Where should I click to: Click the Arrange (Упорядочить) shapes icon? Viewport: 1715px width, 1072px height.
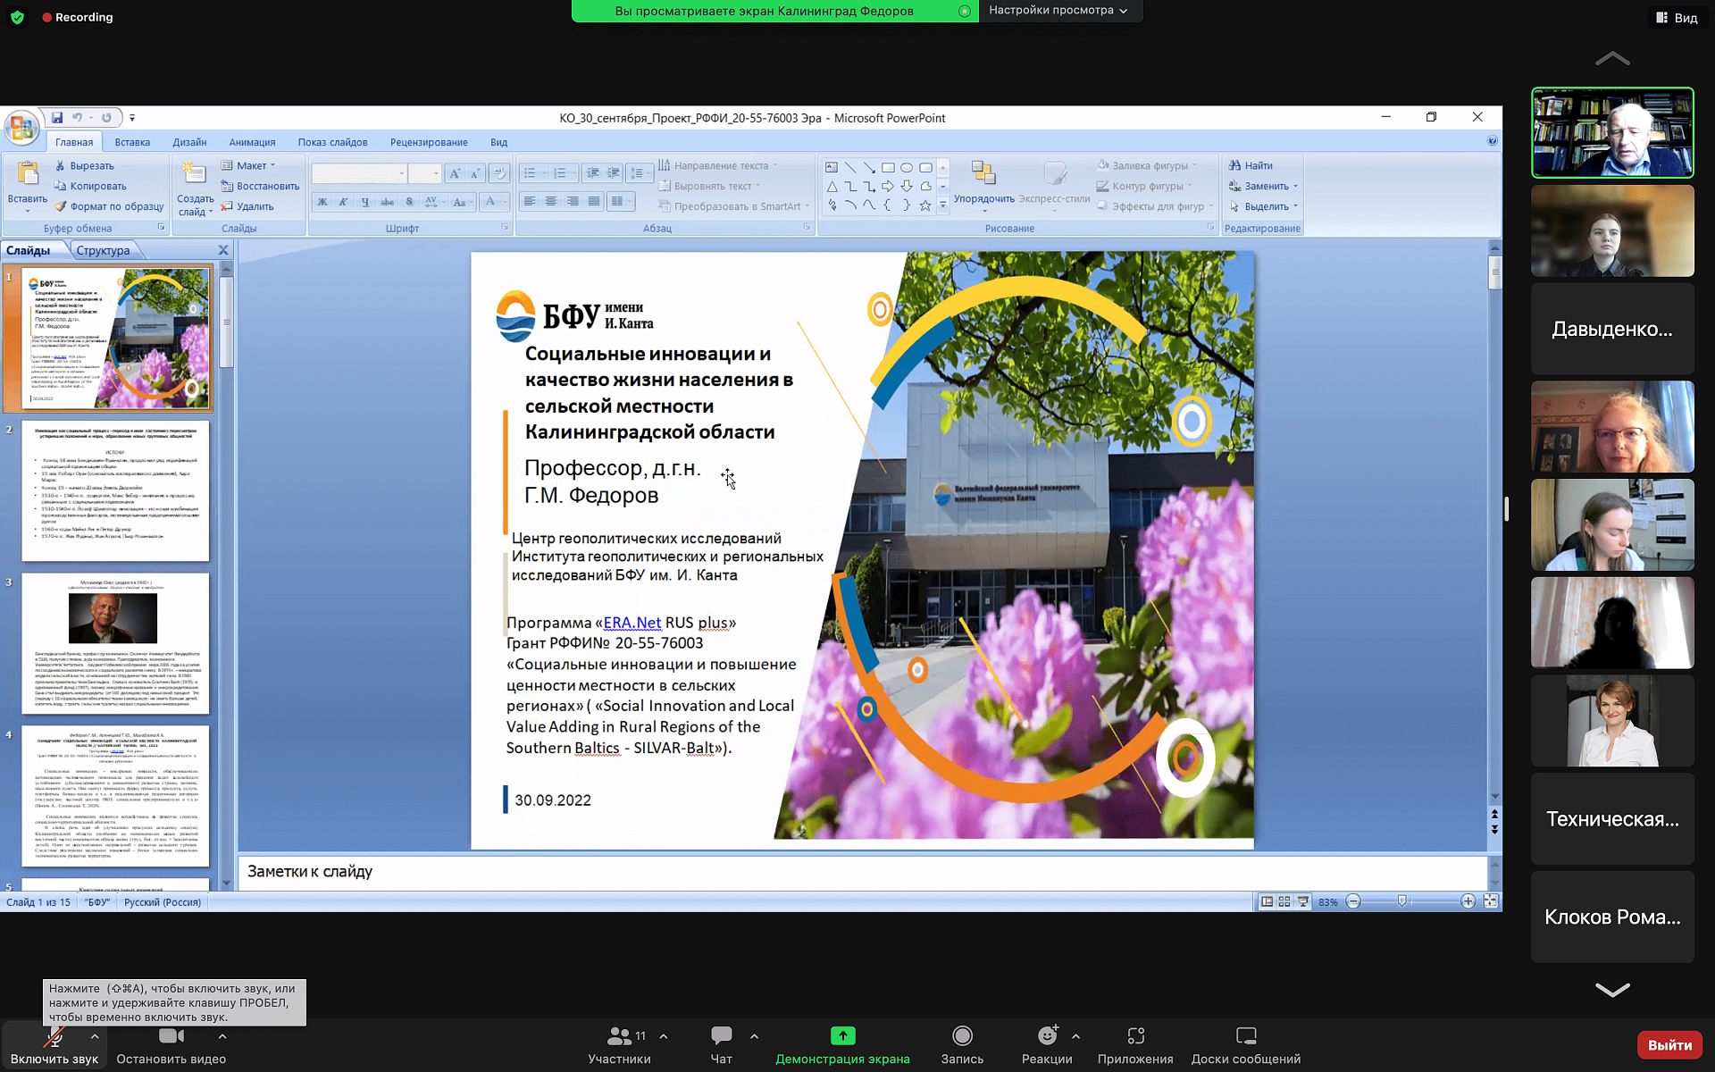pyautogui.click(x=983, y=174)
